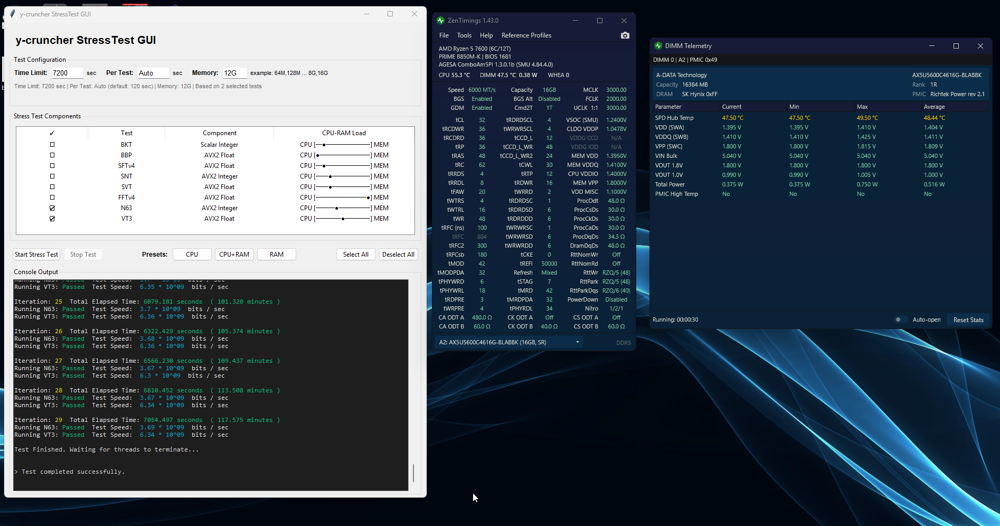This screenshot has width=1000, height=526.
Task: Take a ZenTimings screenshot with the camera icon
Action: pos(625,35)
